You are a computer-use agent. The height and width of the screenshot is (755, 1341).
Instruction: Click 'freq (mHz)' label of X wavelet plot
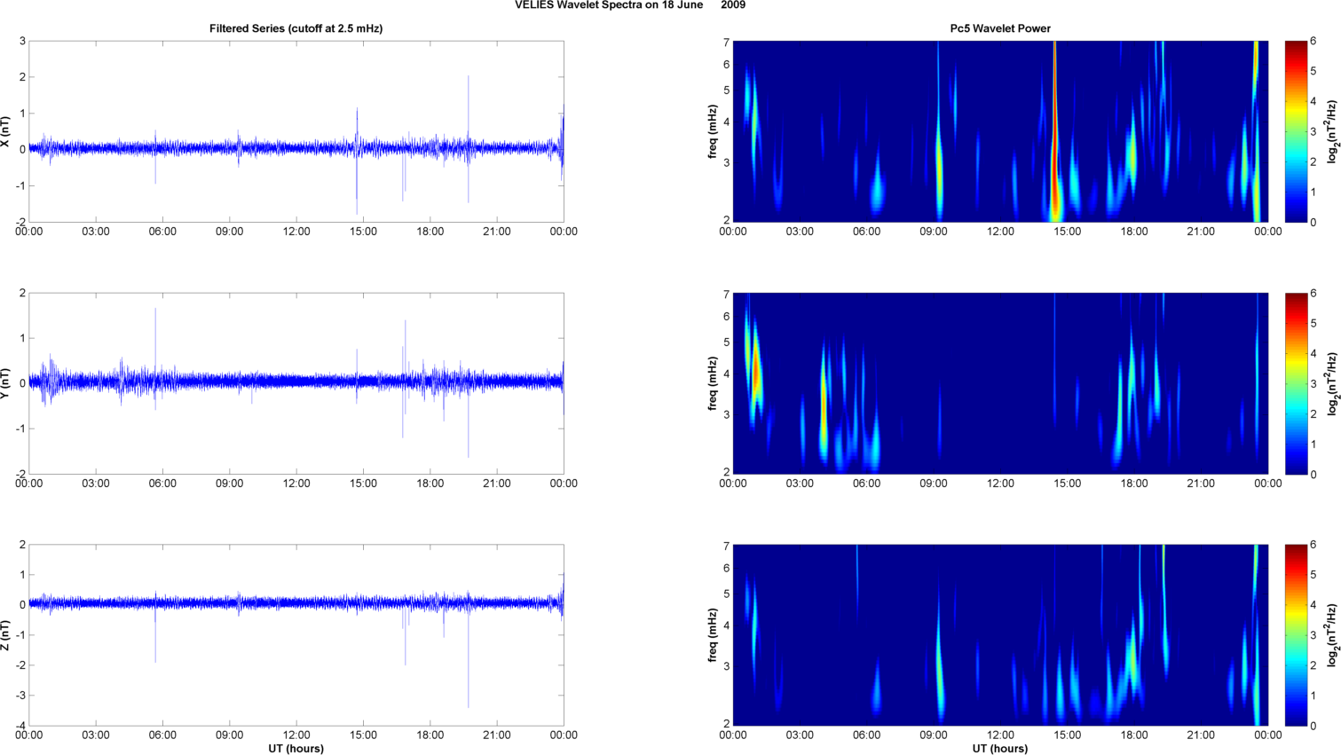[713, 131]
